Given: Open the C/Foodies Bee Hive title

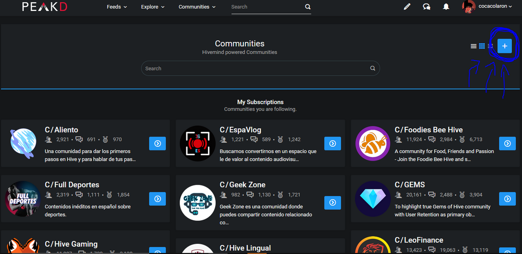Looking at the screenshot, I should [429, 130].
